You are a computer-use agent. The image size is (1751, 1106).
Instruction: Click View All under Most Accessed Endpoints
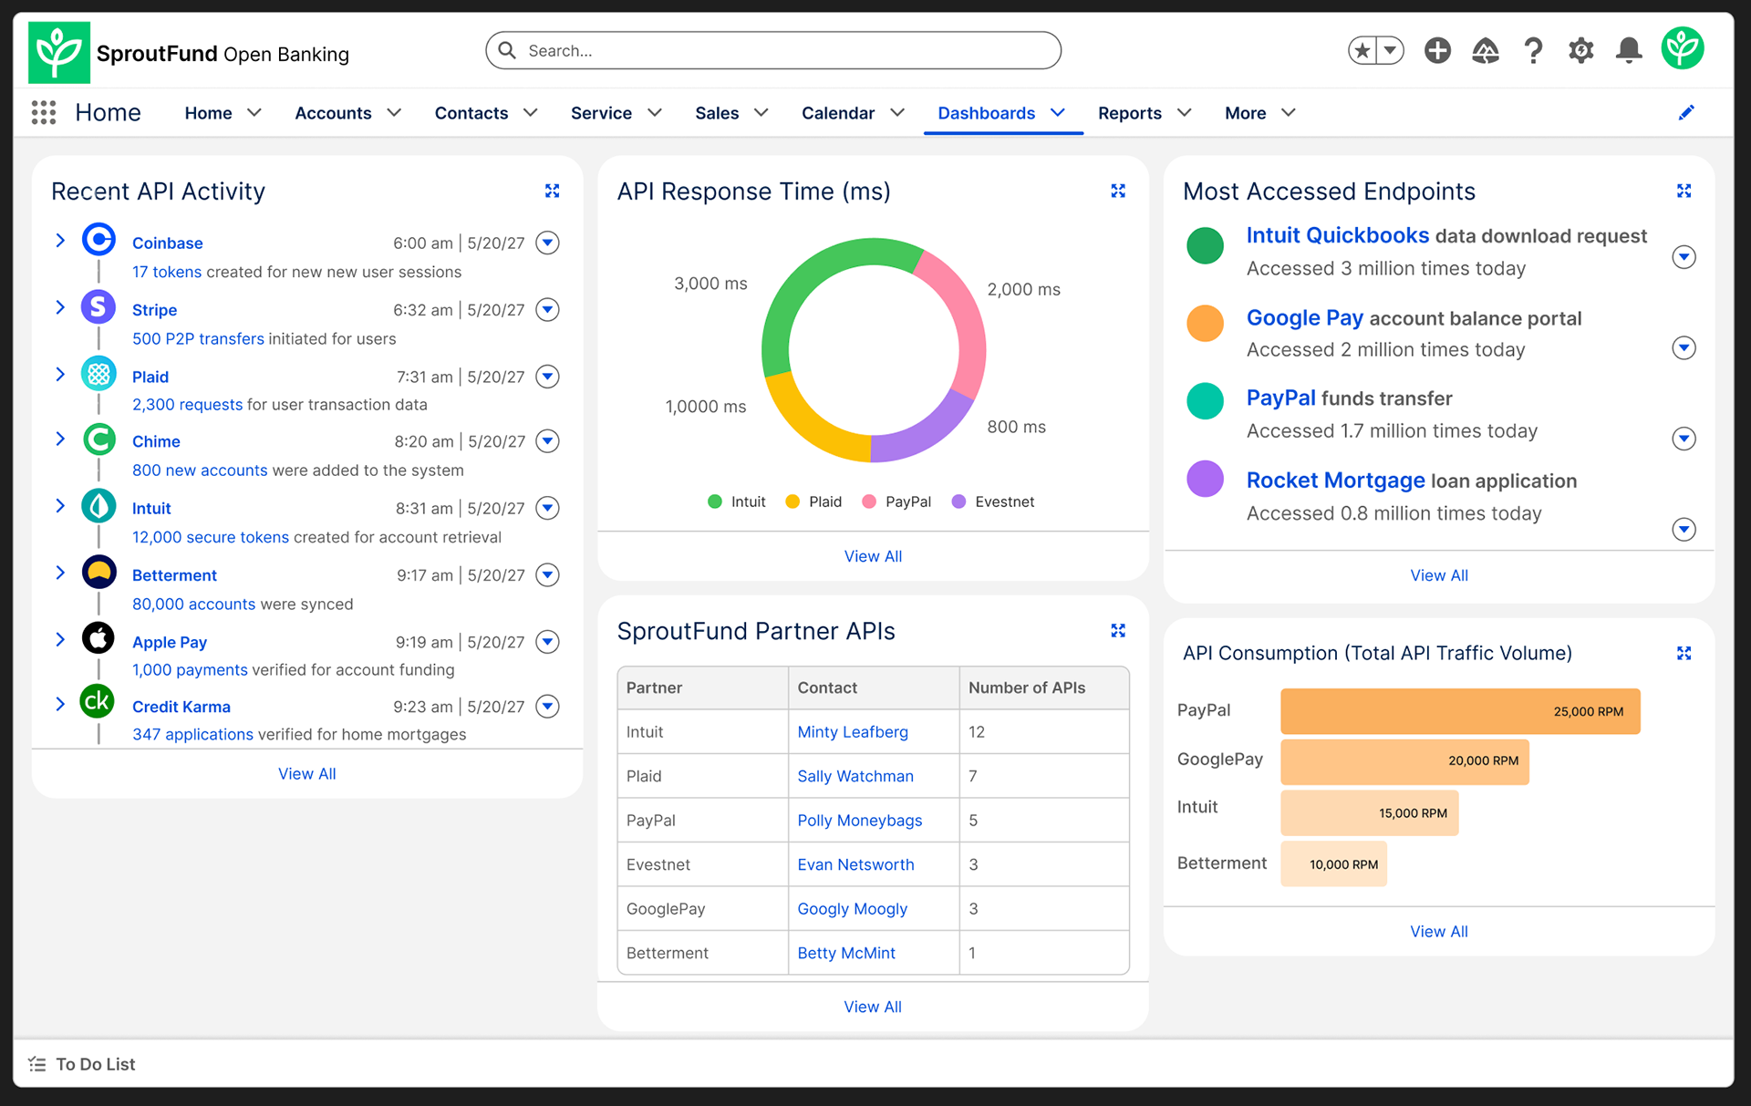click(x=1439, y=575)
